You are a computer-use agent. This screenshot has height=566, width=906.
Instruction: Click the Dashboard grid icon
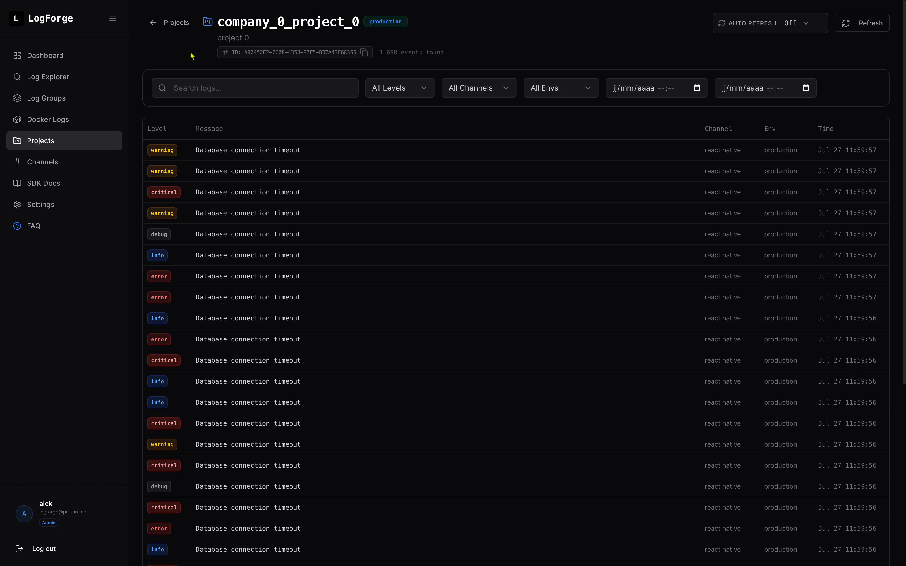[17, 56]
